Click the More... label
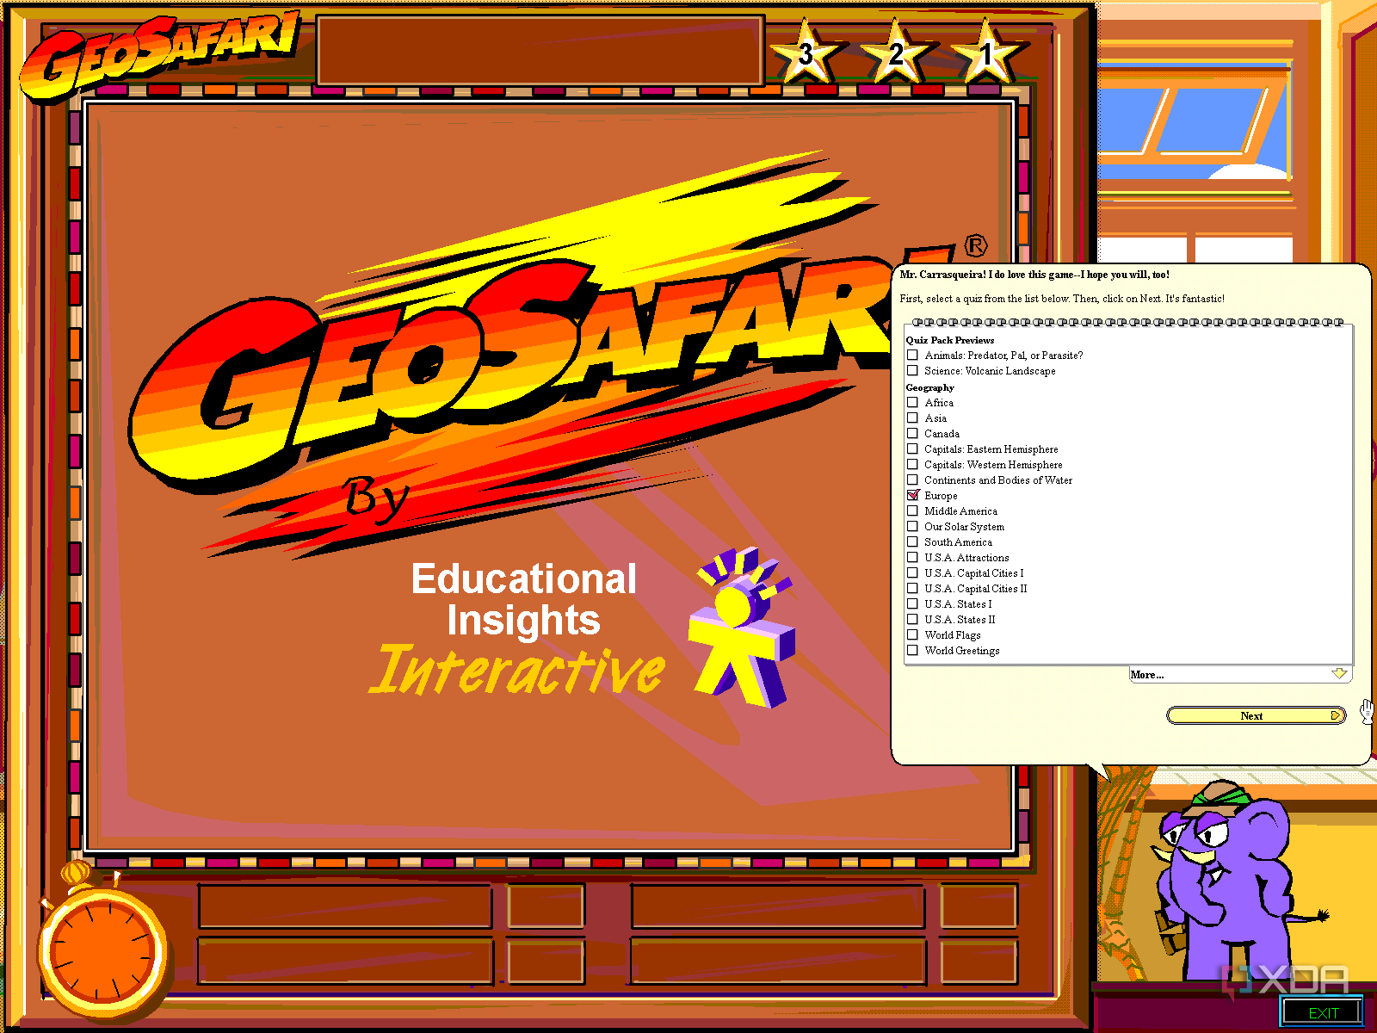 1147,675
